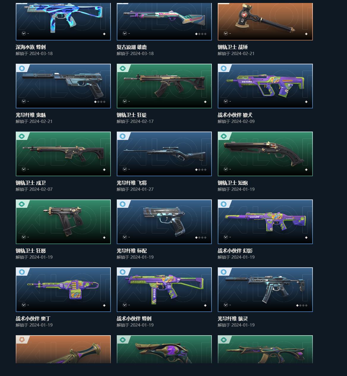347x376 pixels.
Task: Select the 战术小伙伴 幻影 rifle image
Action: point(265,222)
